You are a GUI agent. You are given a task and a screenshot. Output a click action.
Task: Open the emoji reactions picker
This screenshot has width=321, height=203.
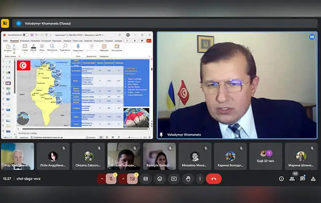point(160,179)
